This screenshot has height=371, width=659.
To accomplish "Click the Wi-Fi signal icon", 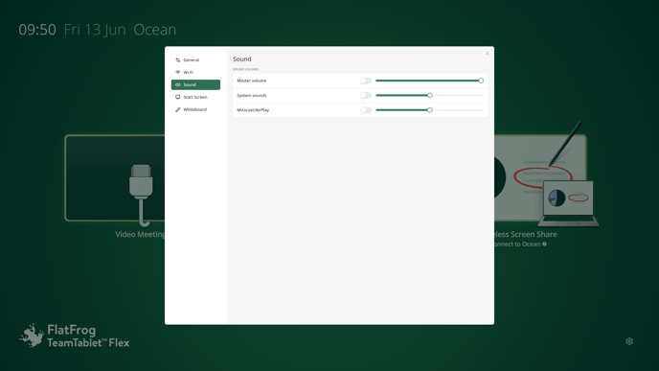I will coord(178,72).
